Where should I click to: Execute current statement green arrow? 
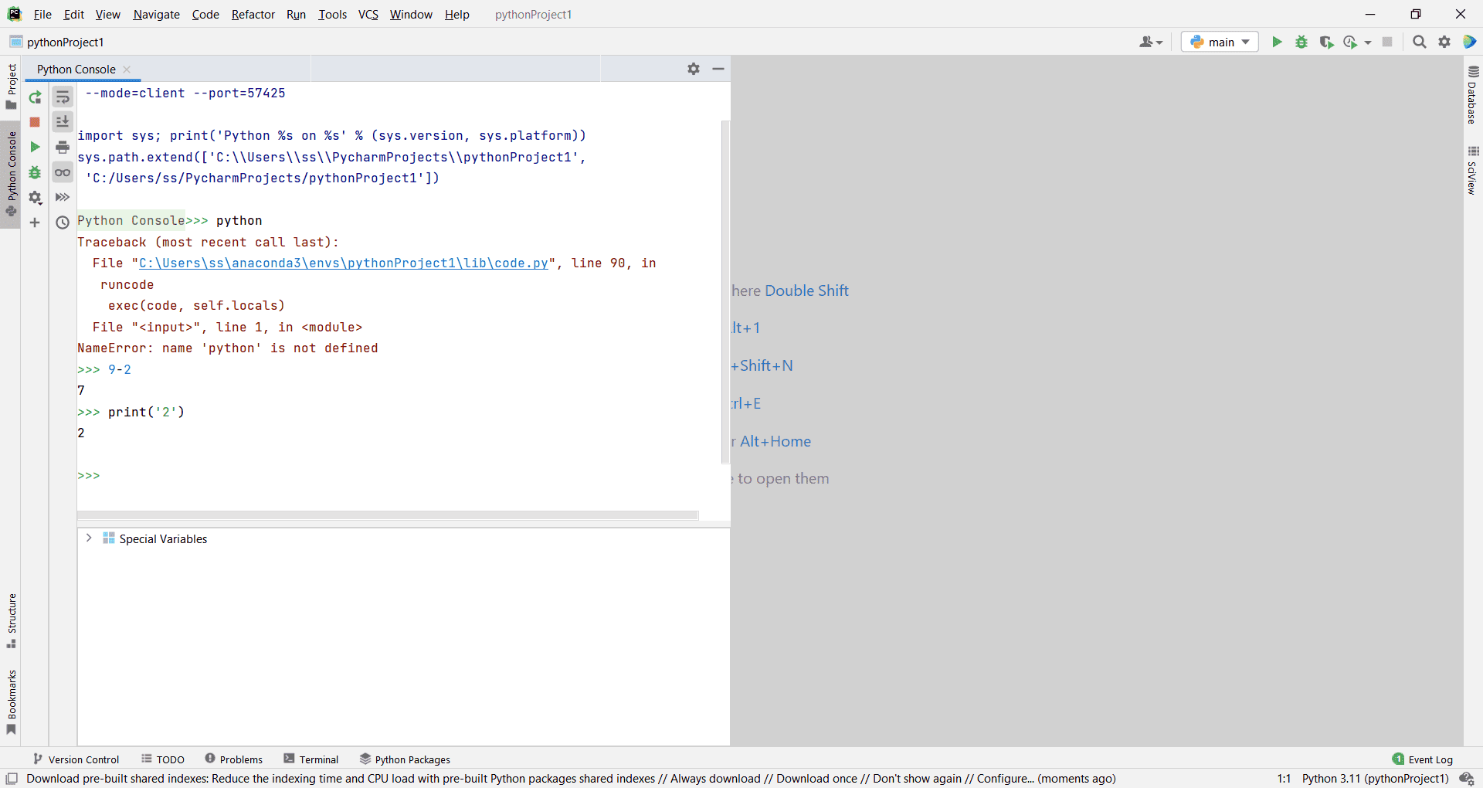[35, 147]
